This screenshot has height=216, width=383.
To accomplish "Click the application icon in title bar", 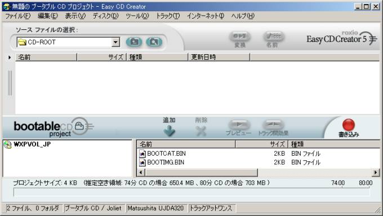I will [x=7, y=7].
